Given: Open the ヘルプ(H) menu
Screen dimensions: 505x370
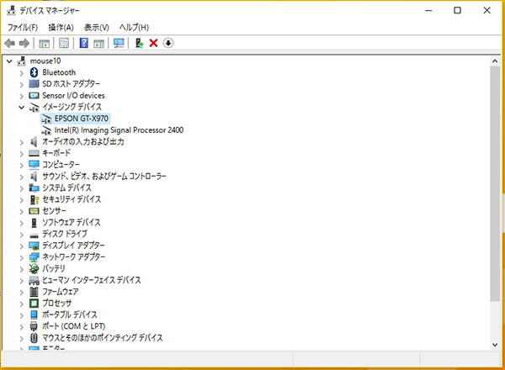Looking at the screenshot, I should tap(134, 28).
